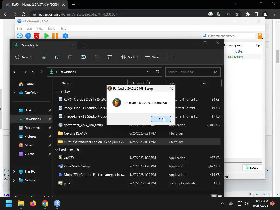The width and height of the screenshot is (280, 210).
Task: Click the Search Downloads field
Action: [193, 72]
